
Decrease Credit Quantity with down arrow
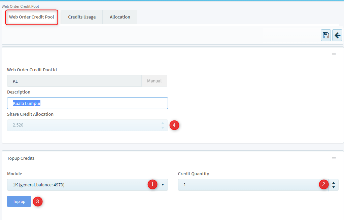(334, 187)
